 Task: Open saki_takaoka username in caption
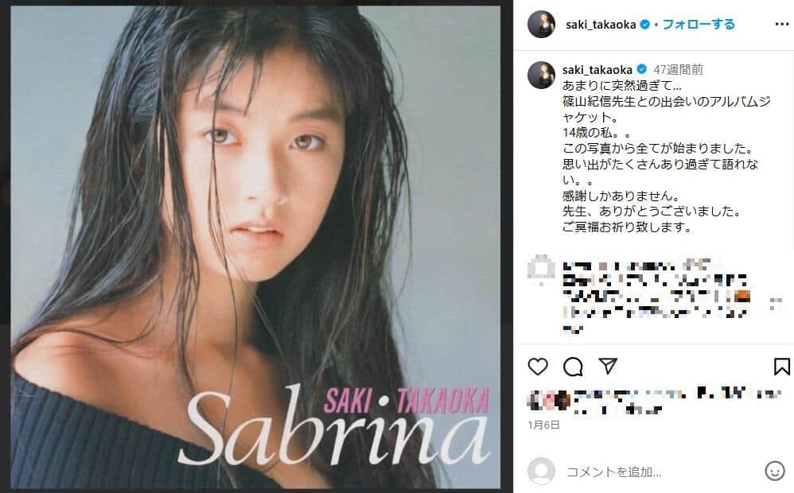[x=597, y=69]
